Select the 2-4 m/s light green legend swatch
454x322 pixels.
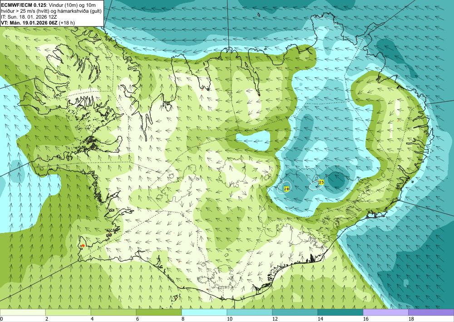[68, 312]
